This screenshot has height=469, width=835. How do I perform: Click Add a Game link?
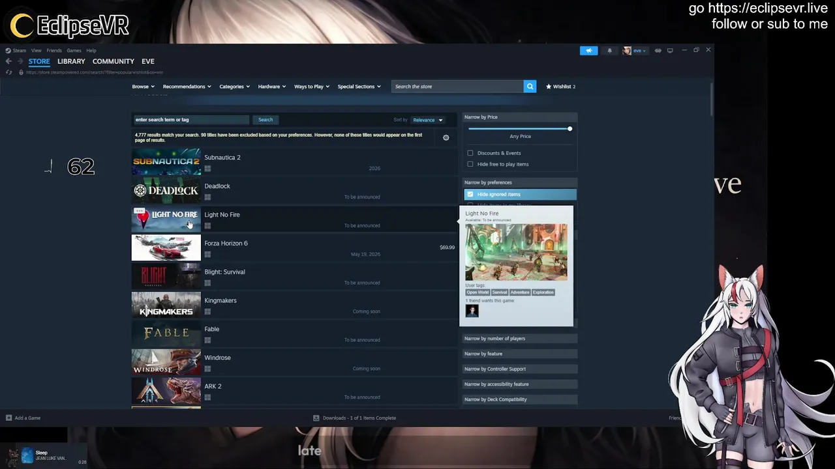(x=27, y=418)
